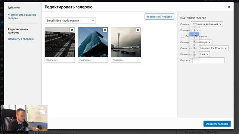This screenshot has height=134, width=239.
Task: Select the blue glass skyscraper thumbnail
Action: coord(93,42)
